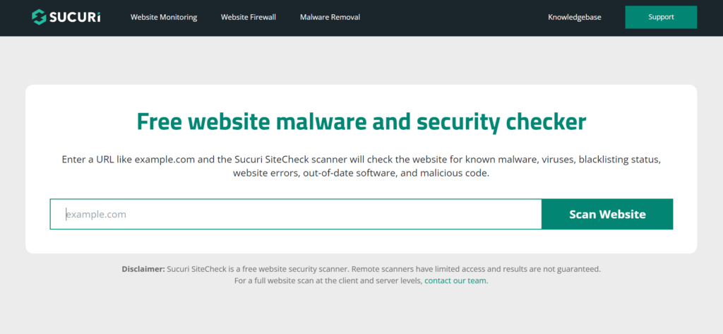The height and width of the screenshot is (334, 723).
Task: Open the Website Monitoring menu item
Action: click(164, 17)
